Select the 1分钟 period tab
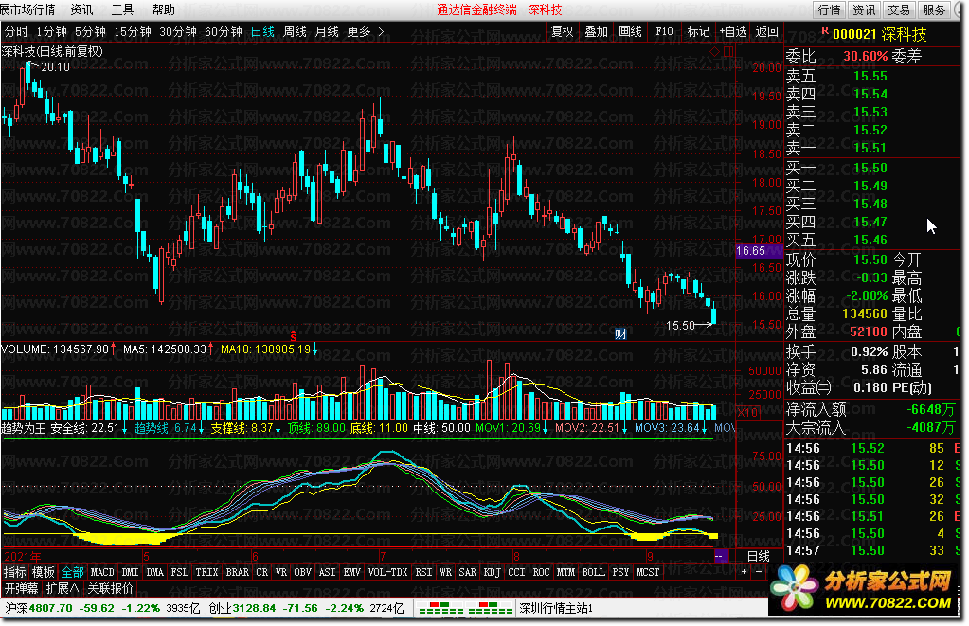This screenshot has width=969, height=626. pos(51,31)
